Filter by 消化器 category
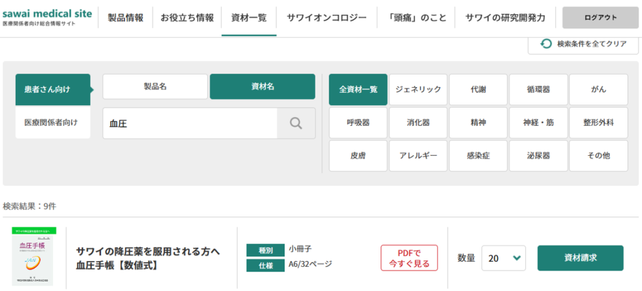 (x=418, y=123)
